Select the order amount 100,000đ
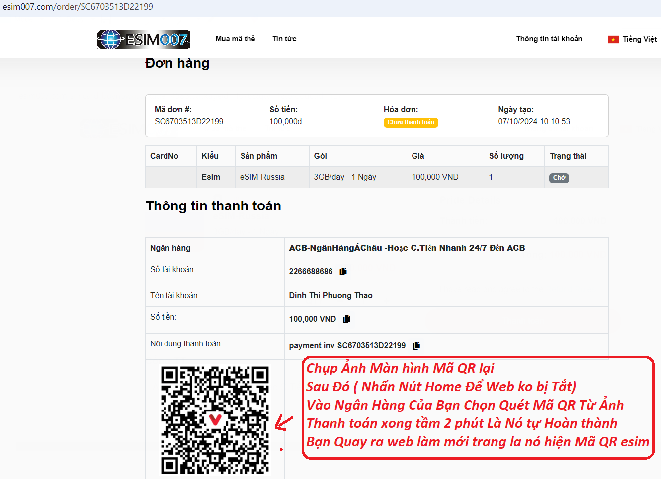The image size is (661, 479). tap(286, 121)
